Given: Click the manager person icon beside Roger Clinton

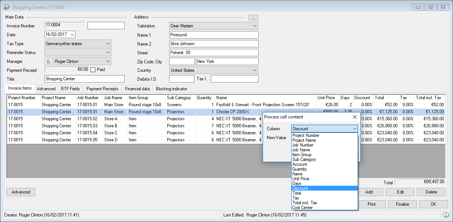Looking at the screenshot, I should (48, 61).
